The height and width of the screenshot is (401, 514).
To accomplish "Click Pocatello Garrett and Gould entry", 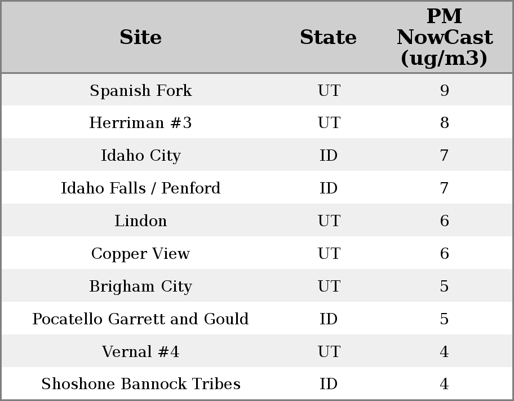I will pos(140,319).
